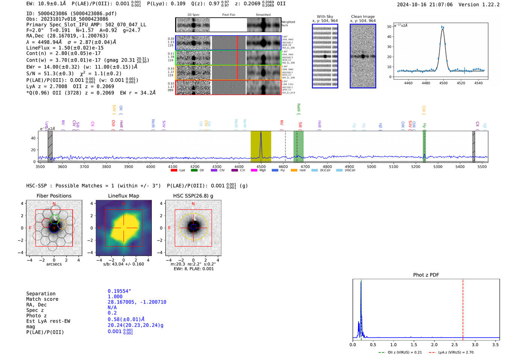This screenshot has width=526, height=358.
Task: Click the 'EW: 10.9±0.1Å' header text
Action: click(x=47, y=4)
